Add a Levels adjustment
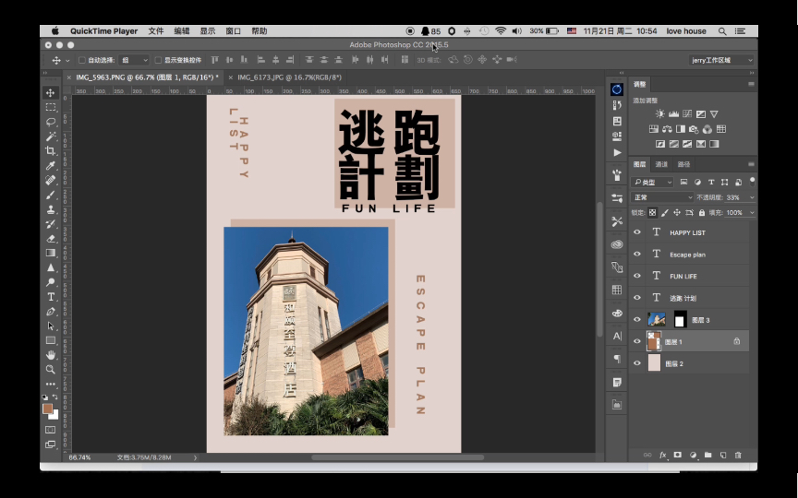The image size is (798, 498). tap(674, 113)
